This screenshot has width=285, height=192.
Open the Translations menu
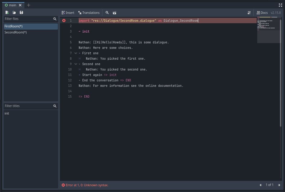(89, 13)
